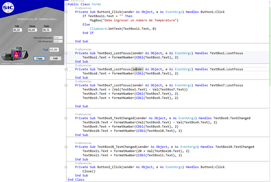Collapse the Button1_Click sub
This screenshot has width=271, height=182.
click(66, 12)
